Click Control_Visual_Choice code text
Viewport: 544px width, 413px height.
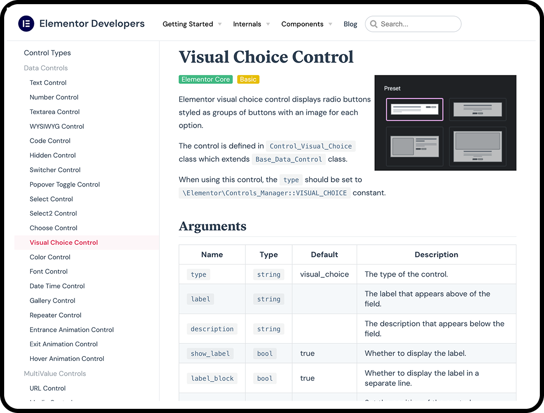pos(310,146)
